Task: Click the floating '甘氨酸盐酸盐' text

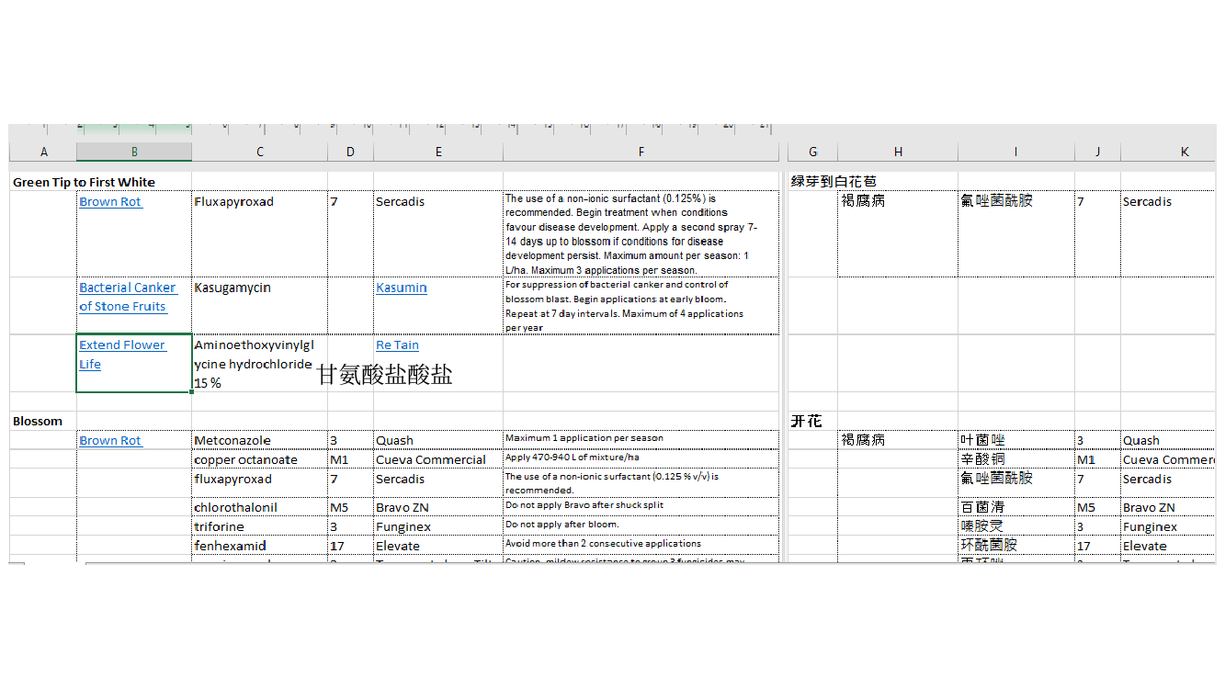Action: coord(385,374)
